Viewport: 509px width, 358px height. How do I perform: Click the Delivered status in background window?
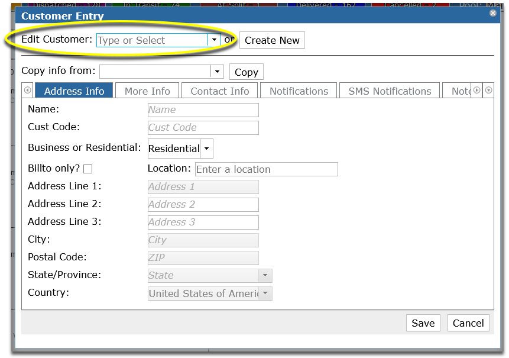coord(326,5)
